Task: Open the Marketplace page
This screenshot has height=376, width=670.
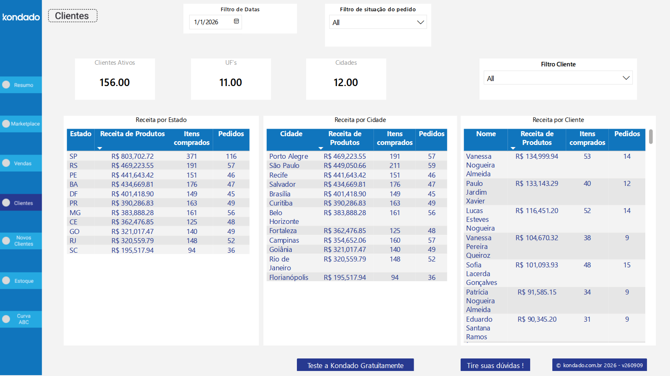Action: [x=21, y=124]
